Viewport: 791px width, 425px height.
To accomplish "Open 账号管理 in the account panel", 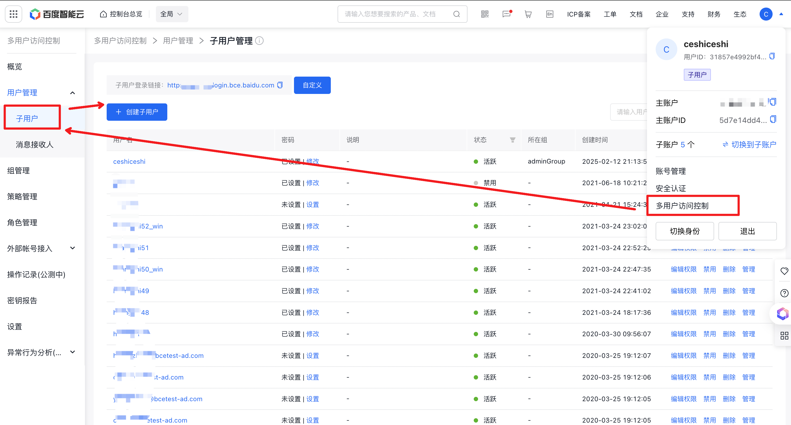I will [671, 171].
